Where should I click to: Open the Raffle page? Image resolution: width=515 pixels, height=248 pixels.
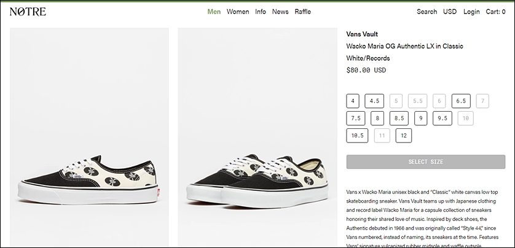(x=302, y=12)
